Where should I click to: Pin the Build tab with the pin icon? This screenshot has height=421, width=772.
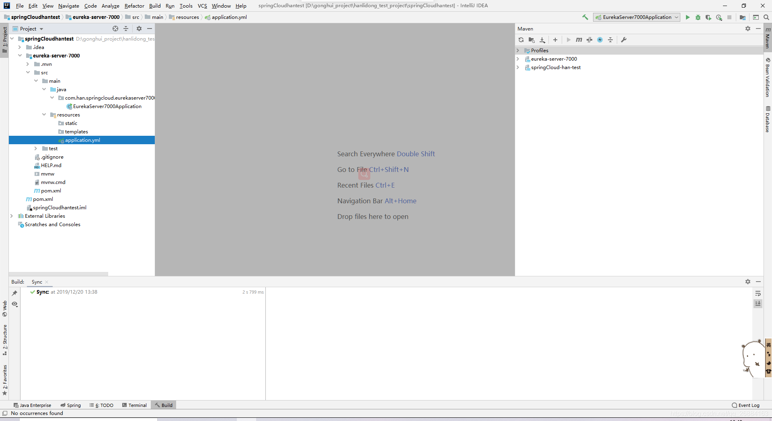(14, 293)
